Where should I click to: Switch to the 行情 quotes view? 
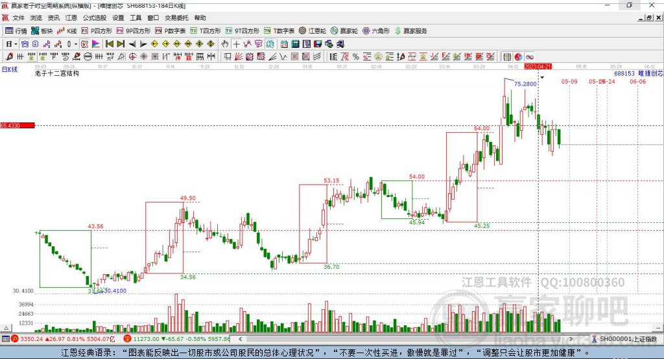(x=16, y=31)
